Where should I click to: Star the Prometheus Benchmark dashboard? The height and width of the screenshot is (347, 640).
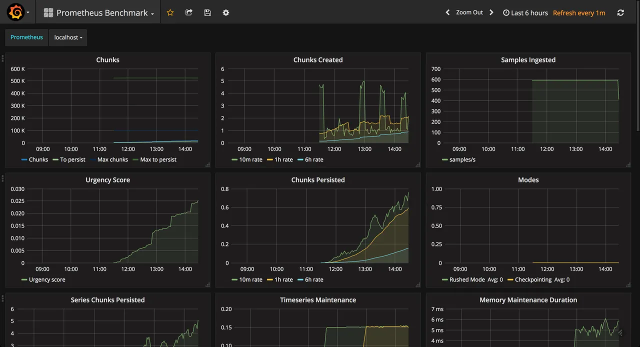pos(170,12)
